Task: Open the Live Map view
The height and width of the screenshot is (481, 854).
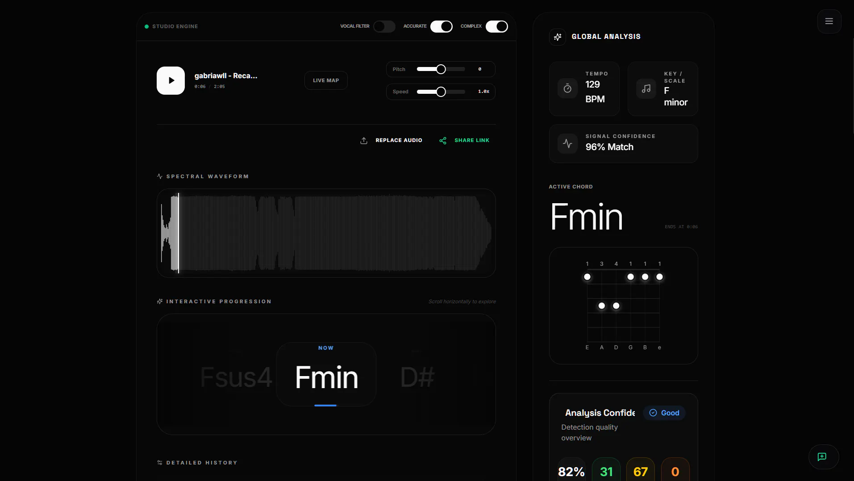Action: pyautogui.click(x=326, y=80)
